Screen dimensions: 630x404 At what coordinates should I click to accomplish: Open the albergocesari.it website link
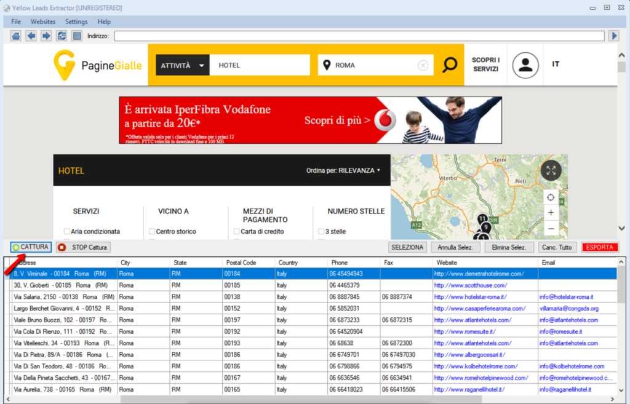click(469, 355)
